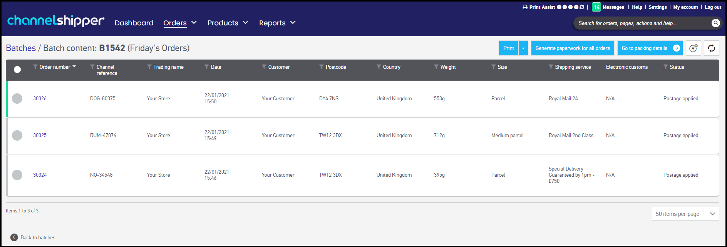Select the checkbox for order 30324

[x=17, y=175]
